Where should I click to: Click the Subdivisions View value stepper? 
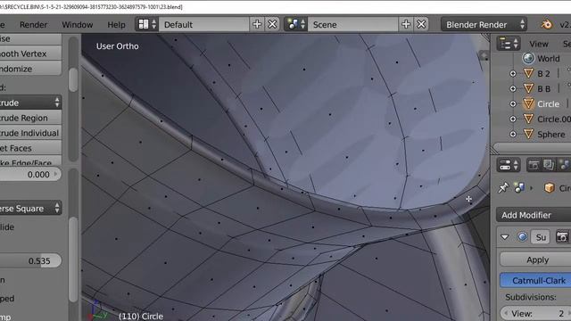(535, 313)
